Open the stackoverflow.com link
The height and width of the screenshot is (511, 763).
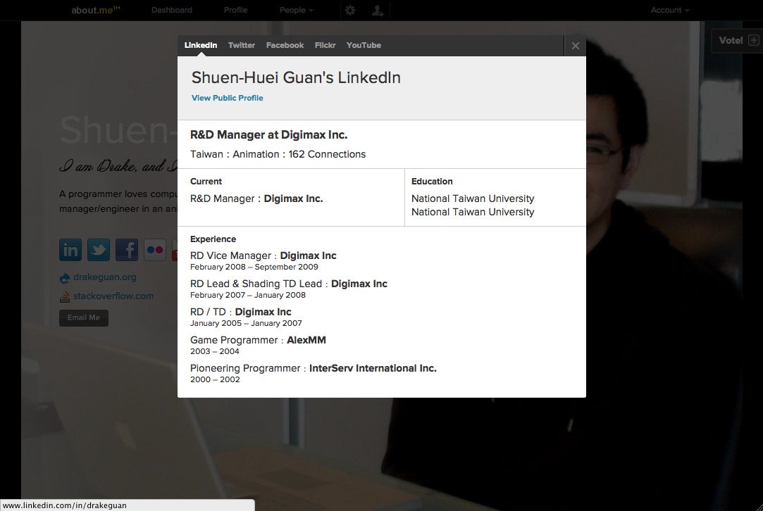(x=113, y=296)
